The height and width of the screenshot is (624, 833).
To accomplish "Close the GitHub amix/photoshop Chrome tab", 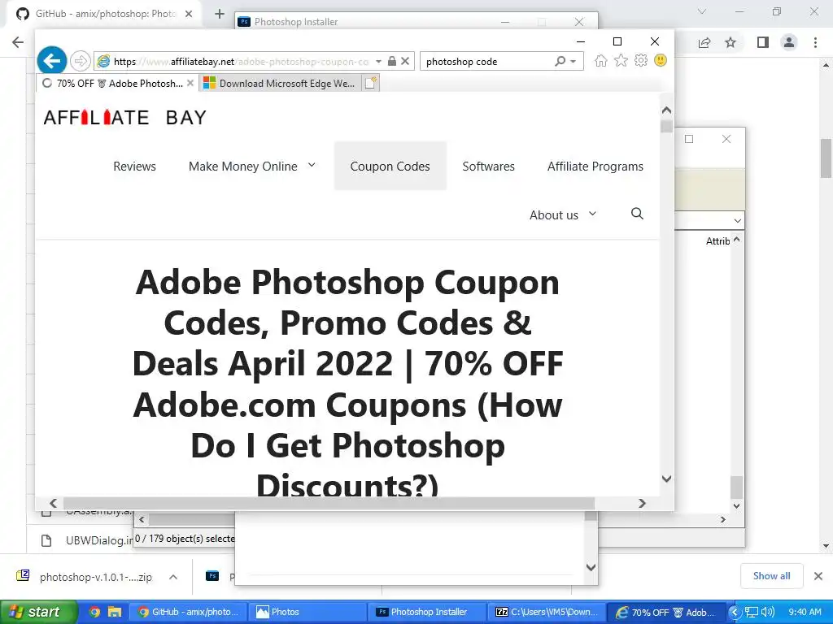I will pos(189,14).
